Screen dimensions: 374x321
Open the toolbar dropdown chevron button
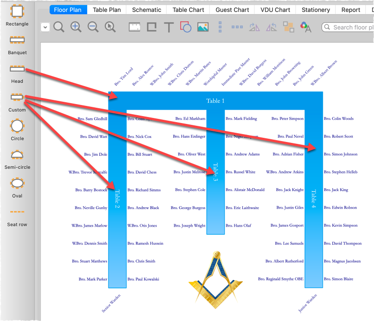tap(45, 27)
